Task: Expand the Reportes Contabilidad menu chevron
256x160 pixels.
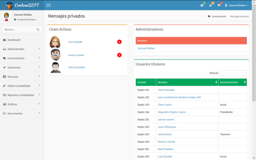Action: [39, 95]
